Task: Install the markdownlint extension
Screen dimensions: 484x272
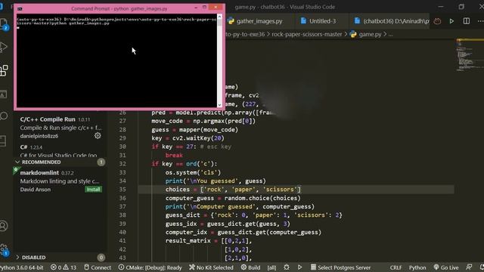Action: pyautogui.click(x=93, y=190)
